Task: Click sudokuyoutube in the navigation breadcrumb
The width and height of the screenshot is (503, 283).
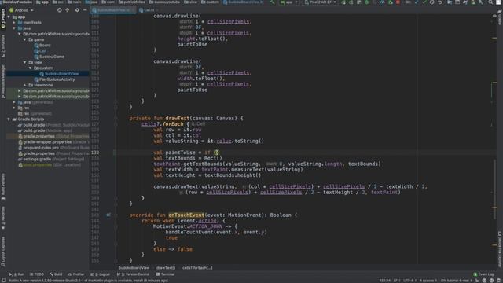Action: click(164, 2)
